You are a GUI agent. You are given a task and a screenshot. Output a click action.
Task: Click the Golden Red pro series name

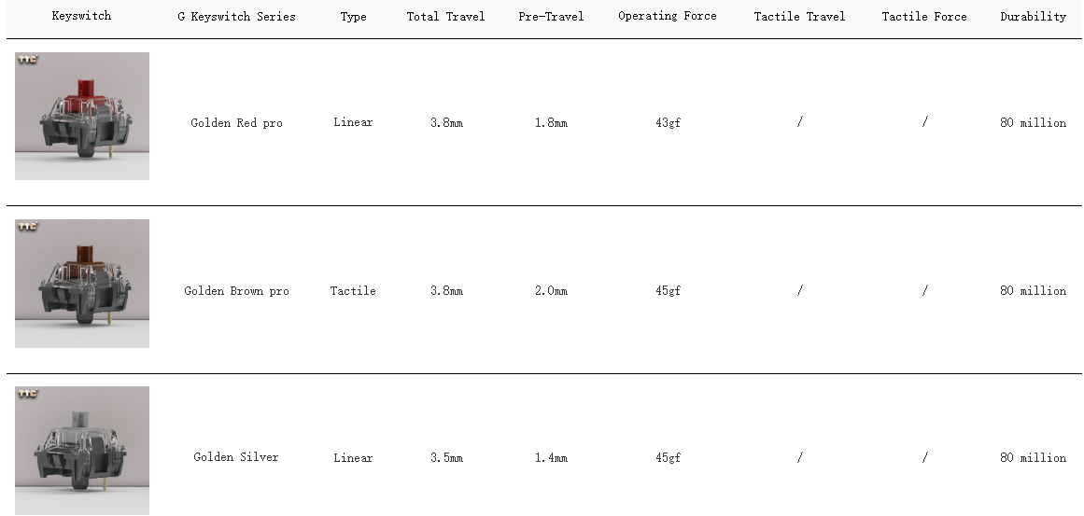coord(236,123)
